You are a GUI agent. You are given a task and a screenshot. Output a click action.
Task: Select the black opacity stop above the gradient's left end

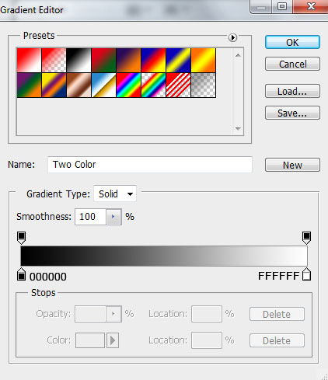point(21,238)
